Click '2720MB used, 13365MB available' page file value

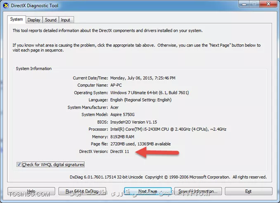pos(140,144)
